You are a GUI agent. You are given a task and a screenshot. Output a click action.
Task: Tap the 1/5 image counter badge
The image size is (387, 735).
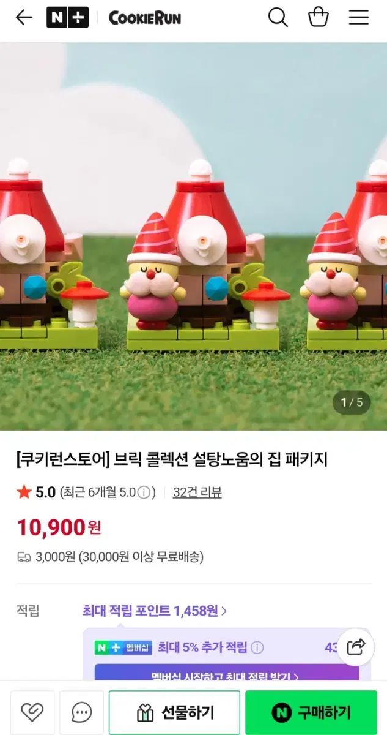coord(352,402)
